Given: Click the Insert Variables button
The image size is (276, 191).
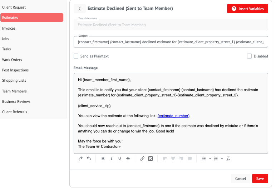Looking at the screenshot, I should (247, 9).
